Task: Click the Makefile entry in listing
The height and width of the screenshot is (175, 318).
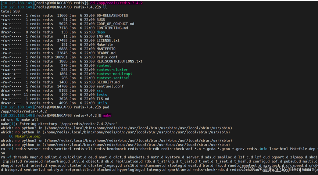Action: 105,44
